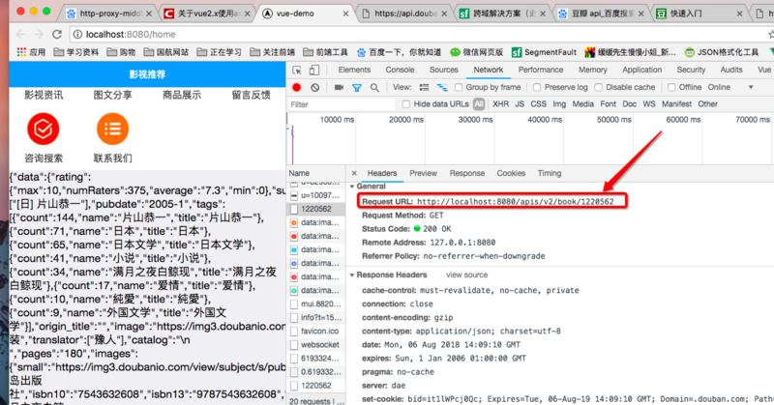Open the JSON格式化工具 bookmark
774x405 pixels.
722,52
